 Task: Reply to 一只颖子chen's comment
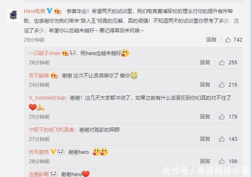pos(205,62)
